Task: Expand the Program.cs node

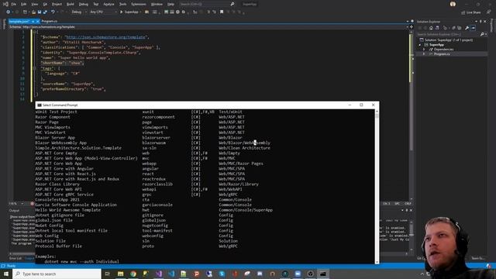Action: (x=424, y=54)
